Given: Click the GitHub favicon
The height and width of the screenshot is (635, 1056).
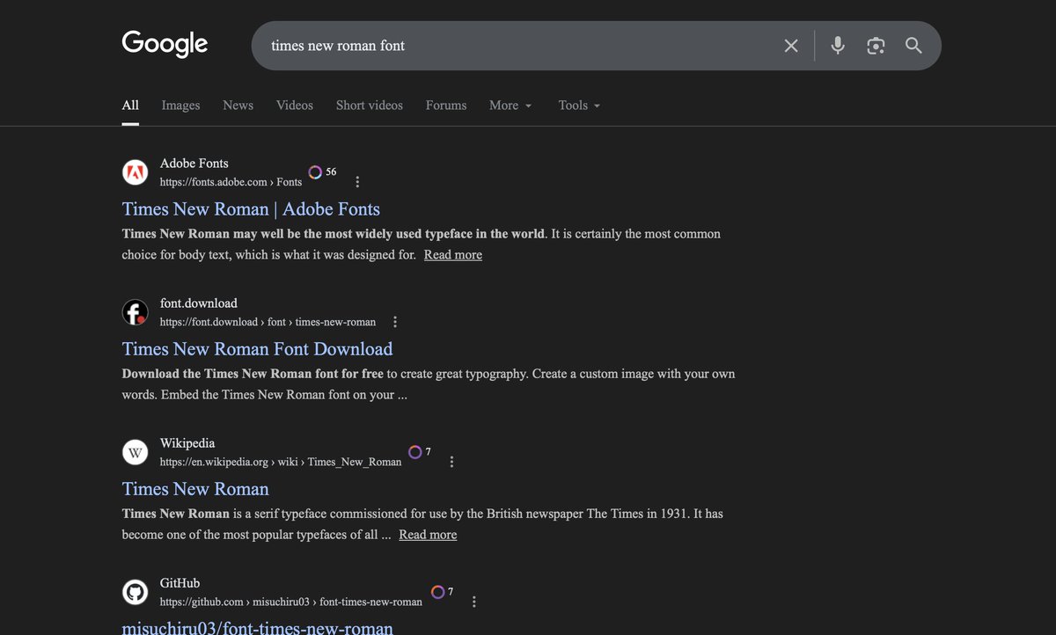Looking at the screenshot, I should point(135,592).
